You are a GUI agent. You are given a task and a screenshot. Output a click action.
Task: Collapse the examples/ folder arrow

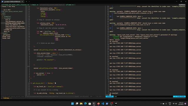(x=3, y=16)
